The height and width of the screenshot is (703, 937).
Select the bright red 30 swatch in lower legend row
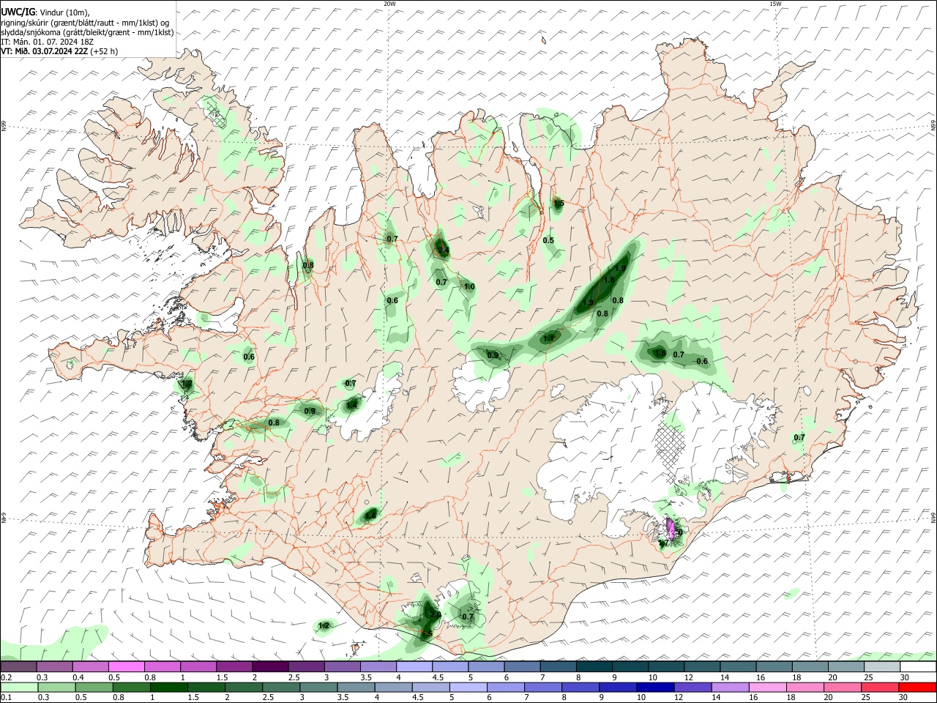[917, 688]
